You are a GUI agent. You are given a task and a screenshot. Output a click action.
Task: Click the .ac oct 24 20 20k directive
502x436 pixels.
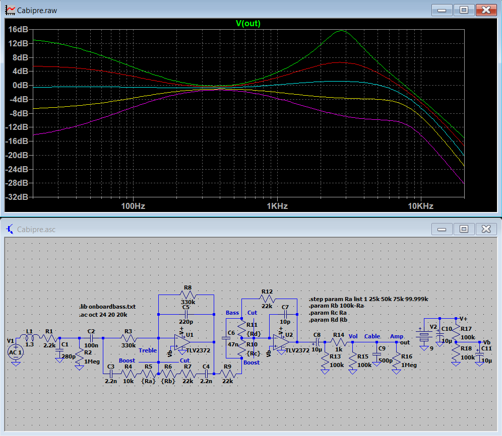coord(103,315)
